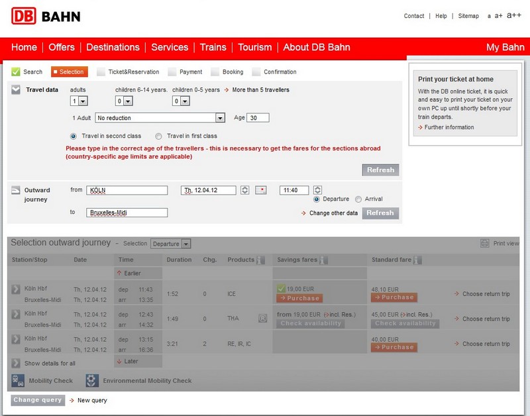Image resolution: width=530 pixels, height=416 pixels.
Task: Open the Sitemap link
Action: point(468,16)
